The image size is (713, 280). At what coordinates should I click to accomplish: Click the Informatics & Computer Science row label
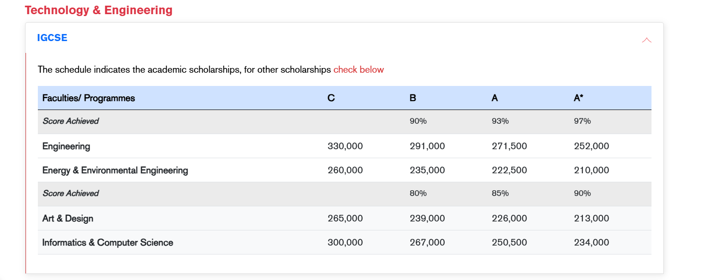point(107,243)
